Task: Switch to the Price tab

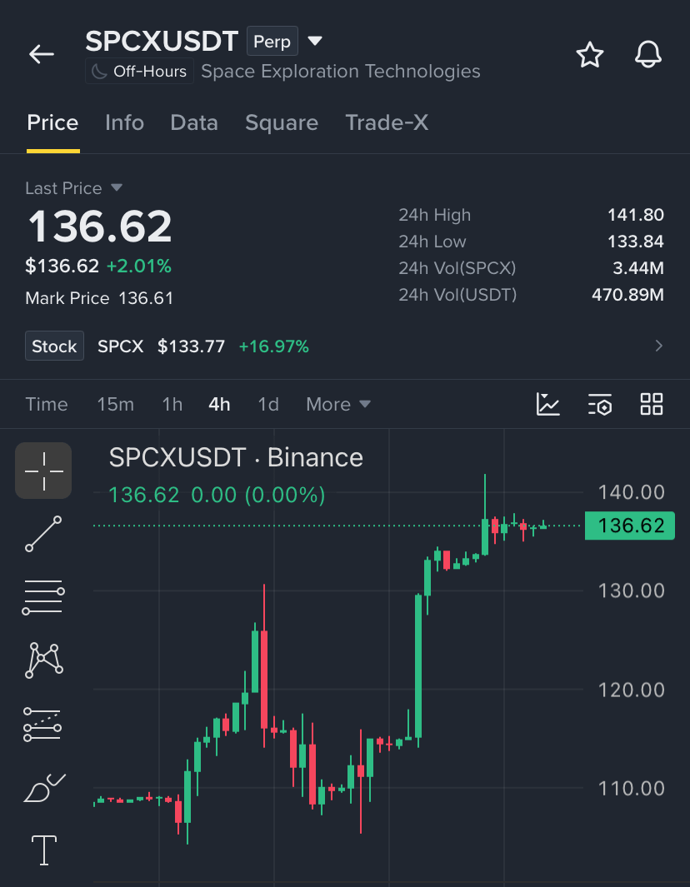Action: (52, 122)
